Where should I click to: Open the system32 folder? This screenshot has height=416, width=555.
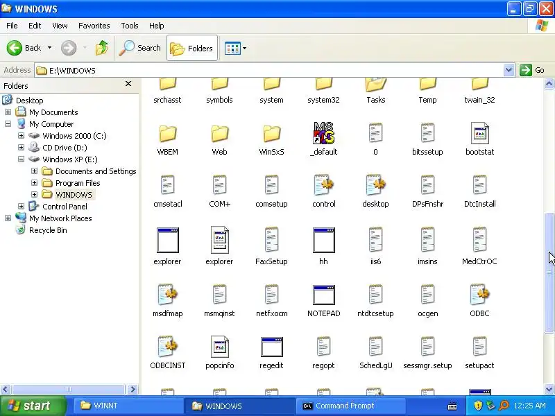(x=323, y=91)
